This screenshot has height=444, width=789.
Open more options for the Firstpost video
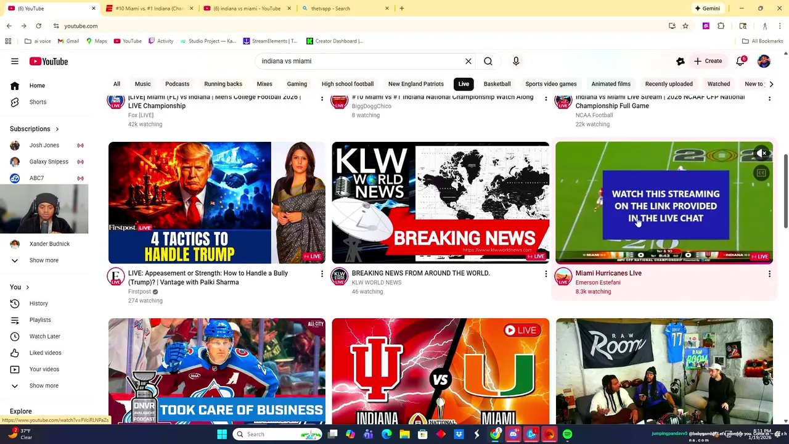tap(322, 273)
